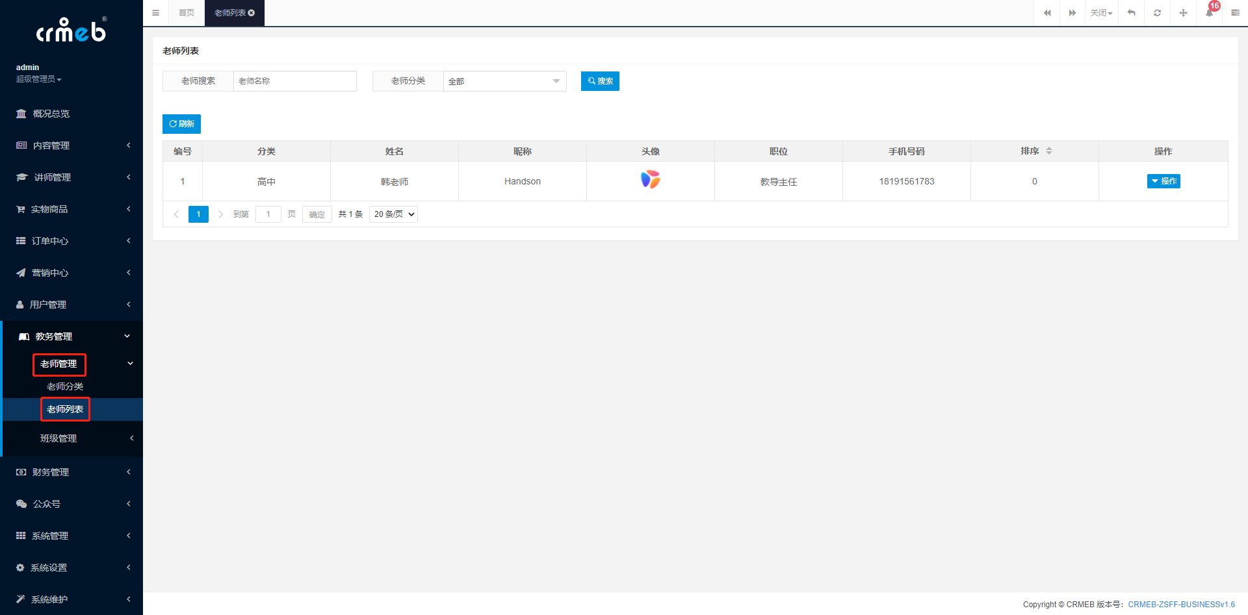Collapse the 教务管理 sidebar menu
This screenshot has height=615, width=1248.
[x=71, y=336]
